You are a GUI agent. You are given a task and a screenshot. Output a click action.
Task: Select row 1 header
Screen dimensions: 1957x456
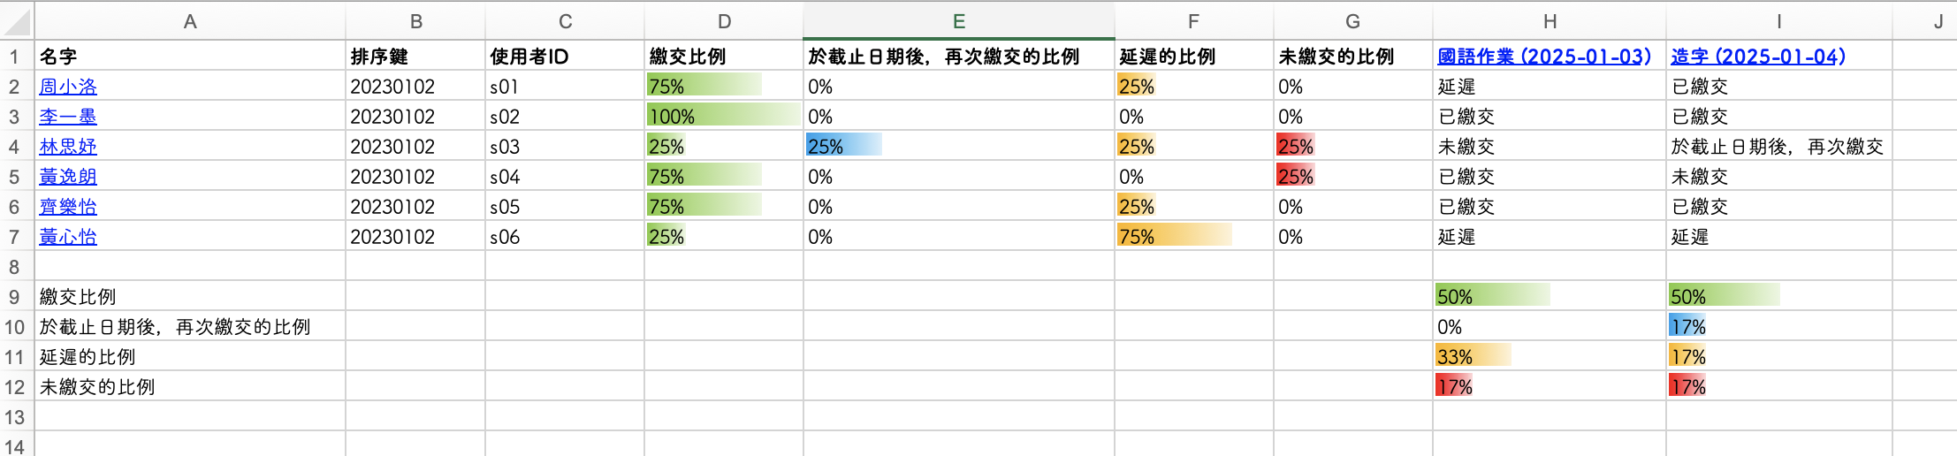(15, 57)
